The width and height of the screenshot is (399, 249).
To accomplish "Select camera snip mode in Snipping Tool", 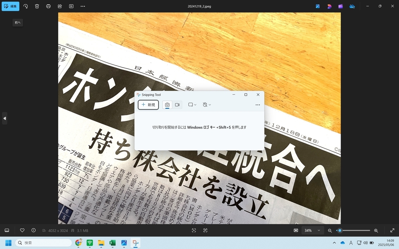I will click(x=167, y=105).
